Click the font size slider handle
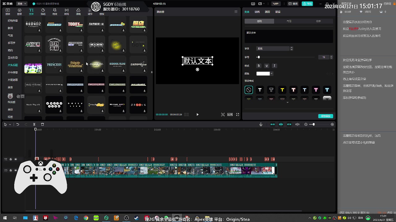 258,57
